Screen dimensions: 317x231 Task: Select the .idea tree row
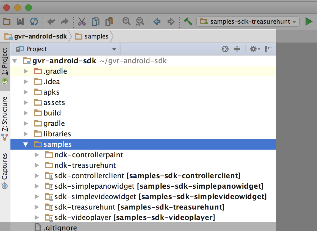(143, 82)
